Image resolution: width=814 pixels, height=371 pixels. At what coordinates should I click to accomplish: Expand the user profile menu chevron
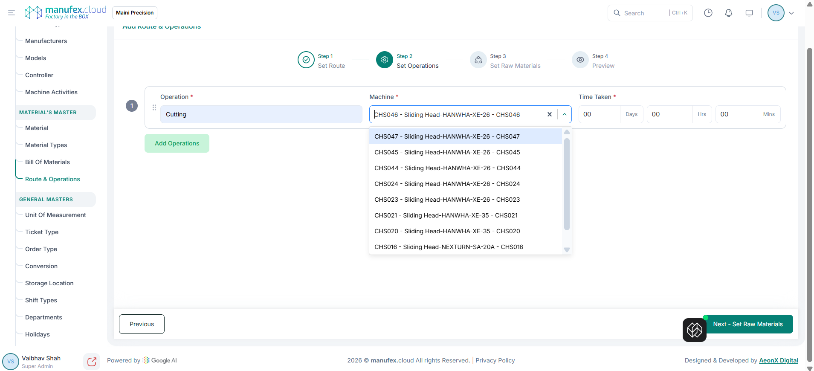click(x=791, y=13)
